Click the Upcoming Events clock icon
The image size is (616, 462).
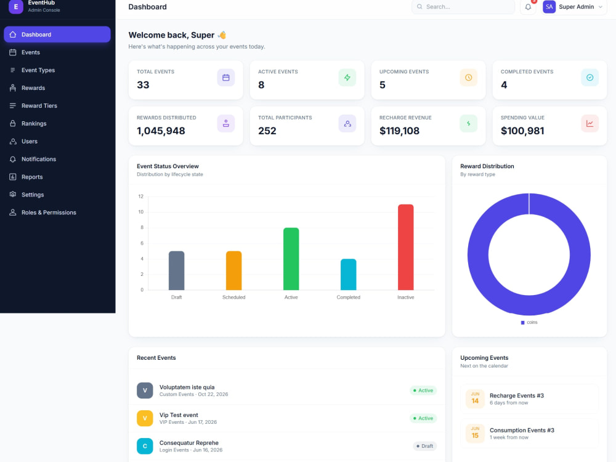tap(469, 78)
